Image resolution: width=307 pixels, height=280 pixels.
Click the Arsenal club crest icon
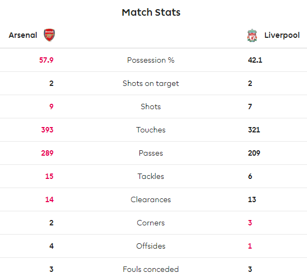(x=49, y=35)
